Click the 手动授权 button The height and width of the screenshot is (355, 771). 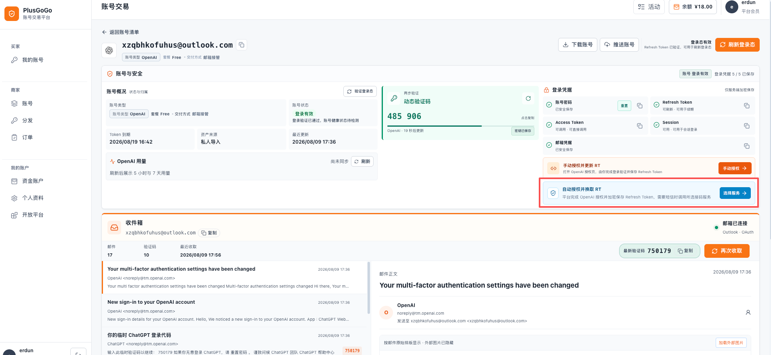tap(735, 168)
